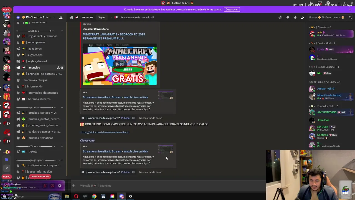Open notification settings bell icon
The width and height of the screenshot is (355, 200).
click(x=288, y=17)
